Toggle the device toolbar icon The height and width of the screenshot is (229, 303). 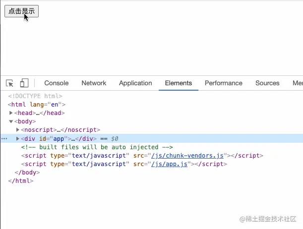(24, 83)
